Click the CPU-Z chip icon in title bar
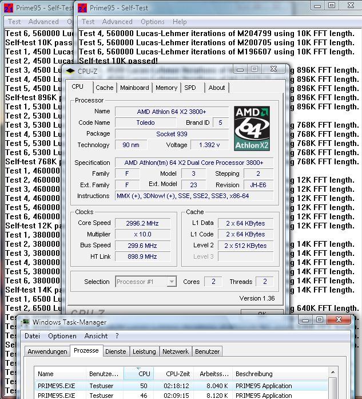This screenshot has width=362, height=399. [70, 71]
